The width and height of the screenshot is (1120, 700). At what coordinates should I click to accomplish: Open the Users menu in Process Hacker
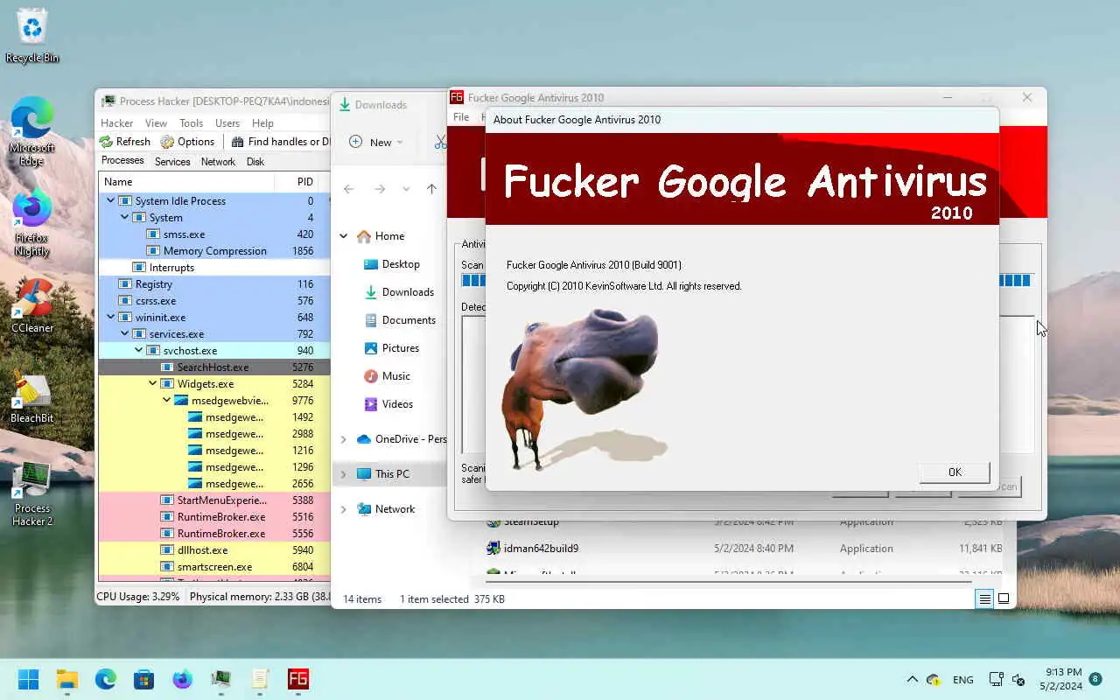227,123
